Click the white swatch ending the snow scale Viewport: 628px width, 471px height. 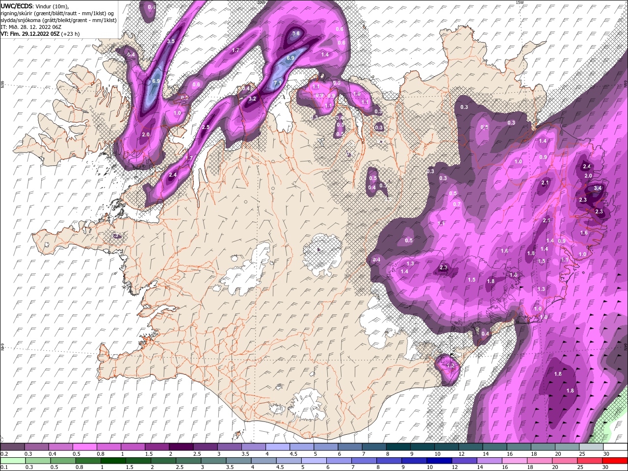click(615, 447)
